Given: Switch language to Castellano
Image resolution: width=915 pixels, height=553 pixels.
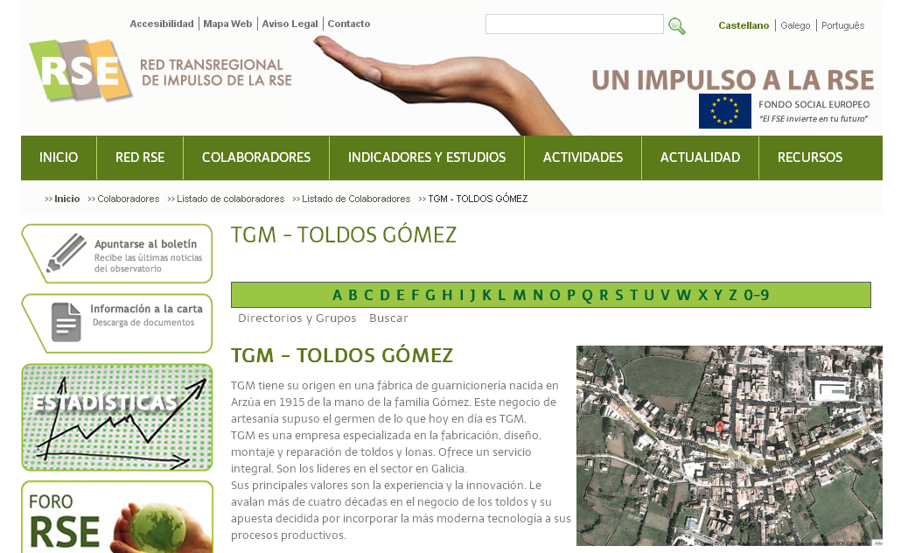Looking at the screenshot, I should click(x=744, y=25).
